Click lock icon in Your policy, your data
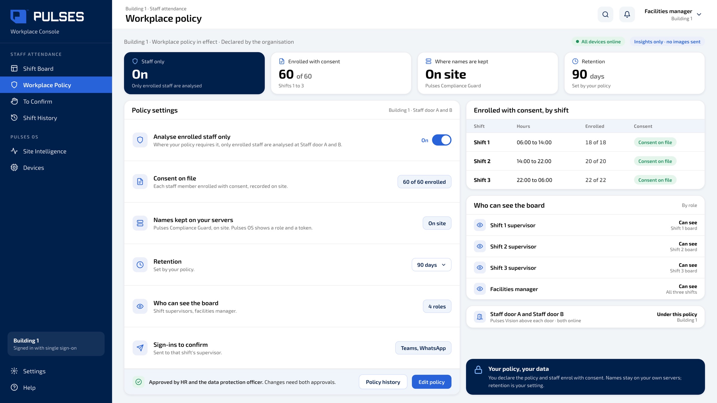Image resolution: width=717 pixels, height=403 pixels. tap(478, 370)
